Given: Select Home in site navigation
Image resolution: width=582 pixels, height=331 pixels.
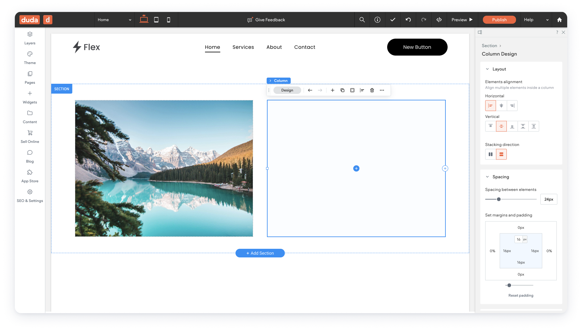Looking at the screenshot, I should click(x=212, y=47).
